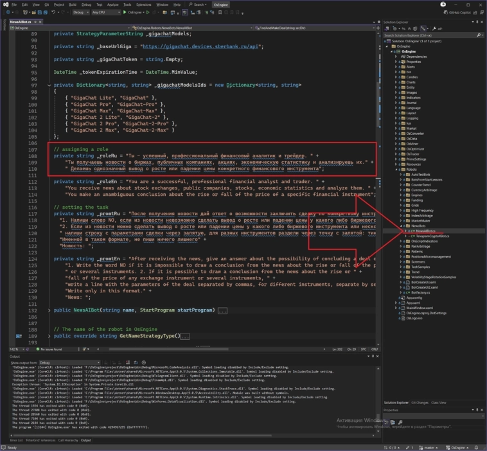The image size is (487, 451).
Task: Open the Any CPU platform dropdown
Action: [x=106, y=12]
